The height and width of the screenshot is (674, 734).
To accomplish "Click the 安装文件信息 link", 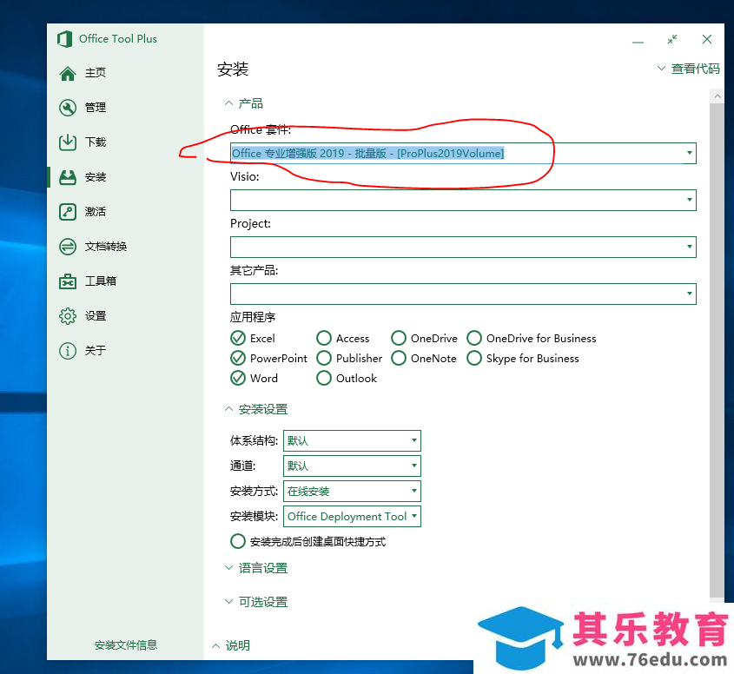I will (125, 645).
